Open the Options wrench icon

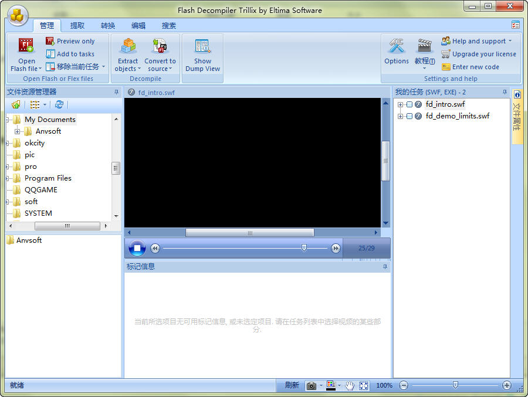(x=397, y=47)
